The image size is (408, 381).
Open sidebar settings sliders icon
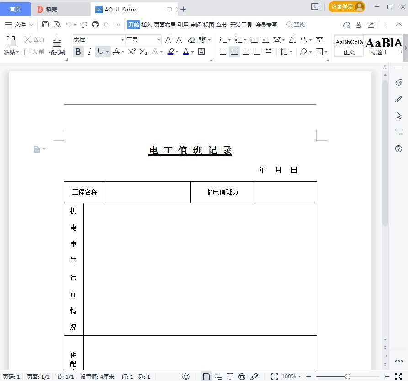(398, 132)
